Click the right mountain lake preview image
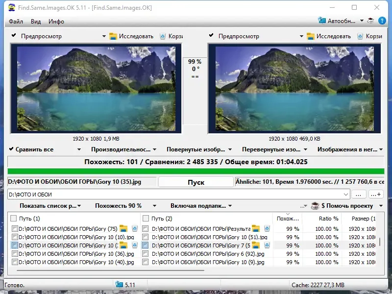This screenshot has width=392, height=294. pos(294,89)
